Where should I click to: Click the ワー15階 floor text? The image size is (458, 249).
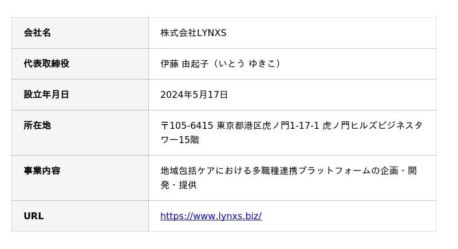[180, 140]
